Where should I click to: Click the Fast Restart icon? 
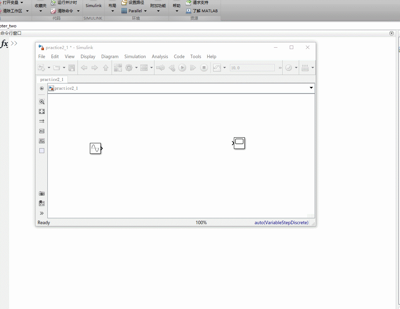[160, 68]
